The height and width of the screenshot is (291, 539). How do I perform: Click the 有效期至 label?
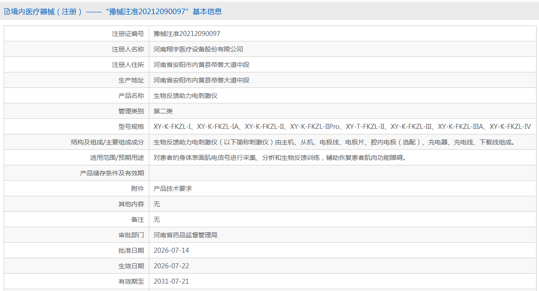[x=131, y=281]
